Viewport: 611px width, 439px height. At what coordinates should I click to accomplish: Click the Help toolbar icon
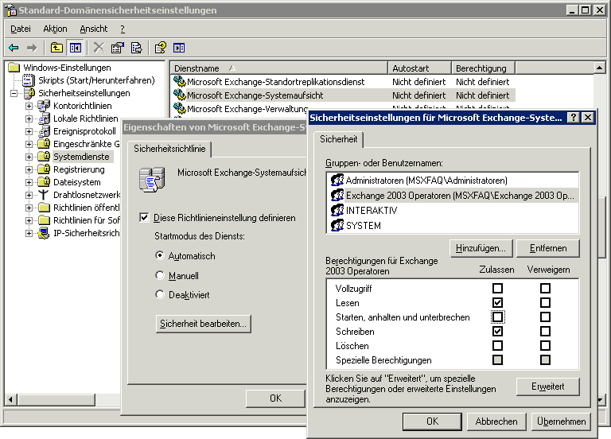[x=161, y=48]
